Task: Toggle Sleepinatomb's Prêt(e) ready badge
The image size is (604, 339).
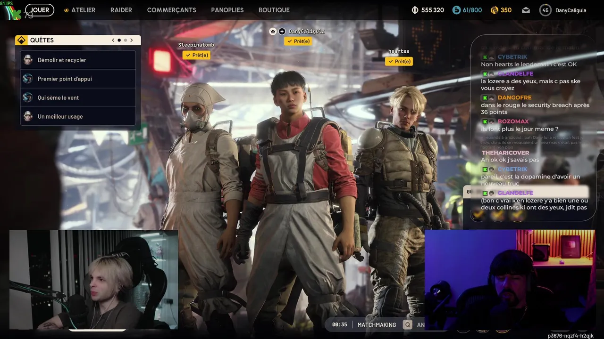Action: coord(196,55)
